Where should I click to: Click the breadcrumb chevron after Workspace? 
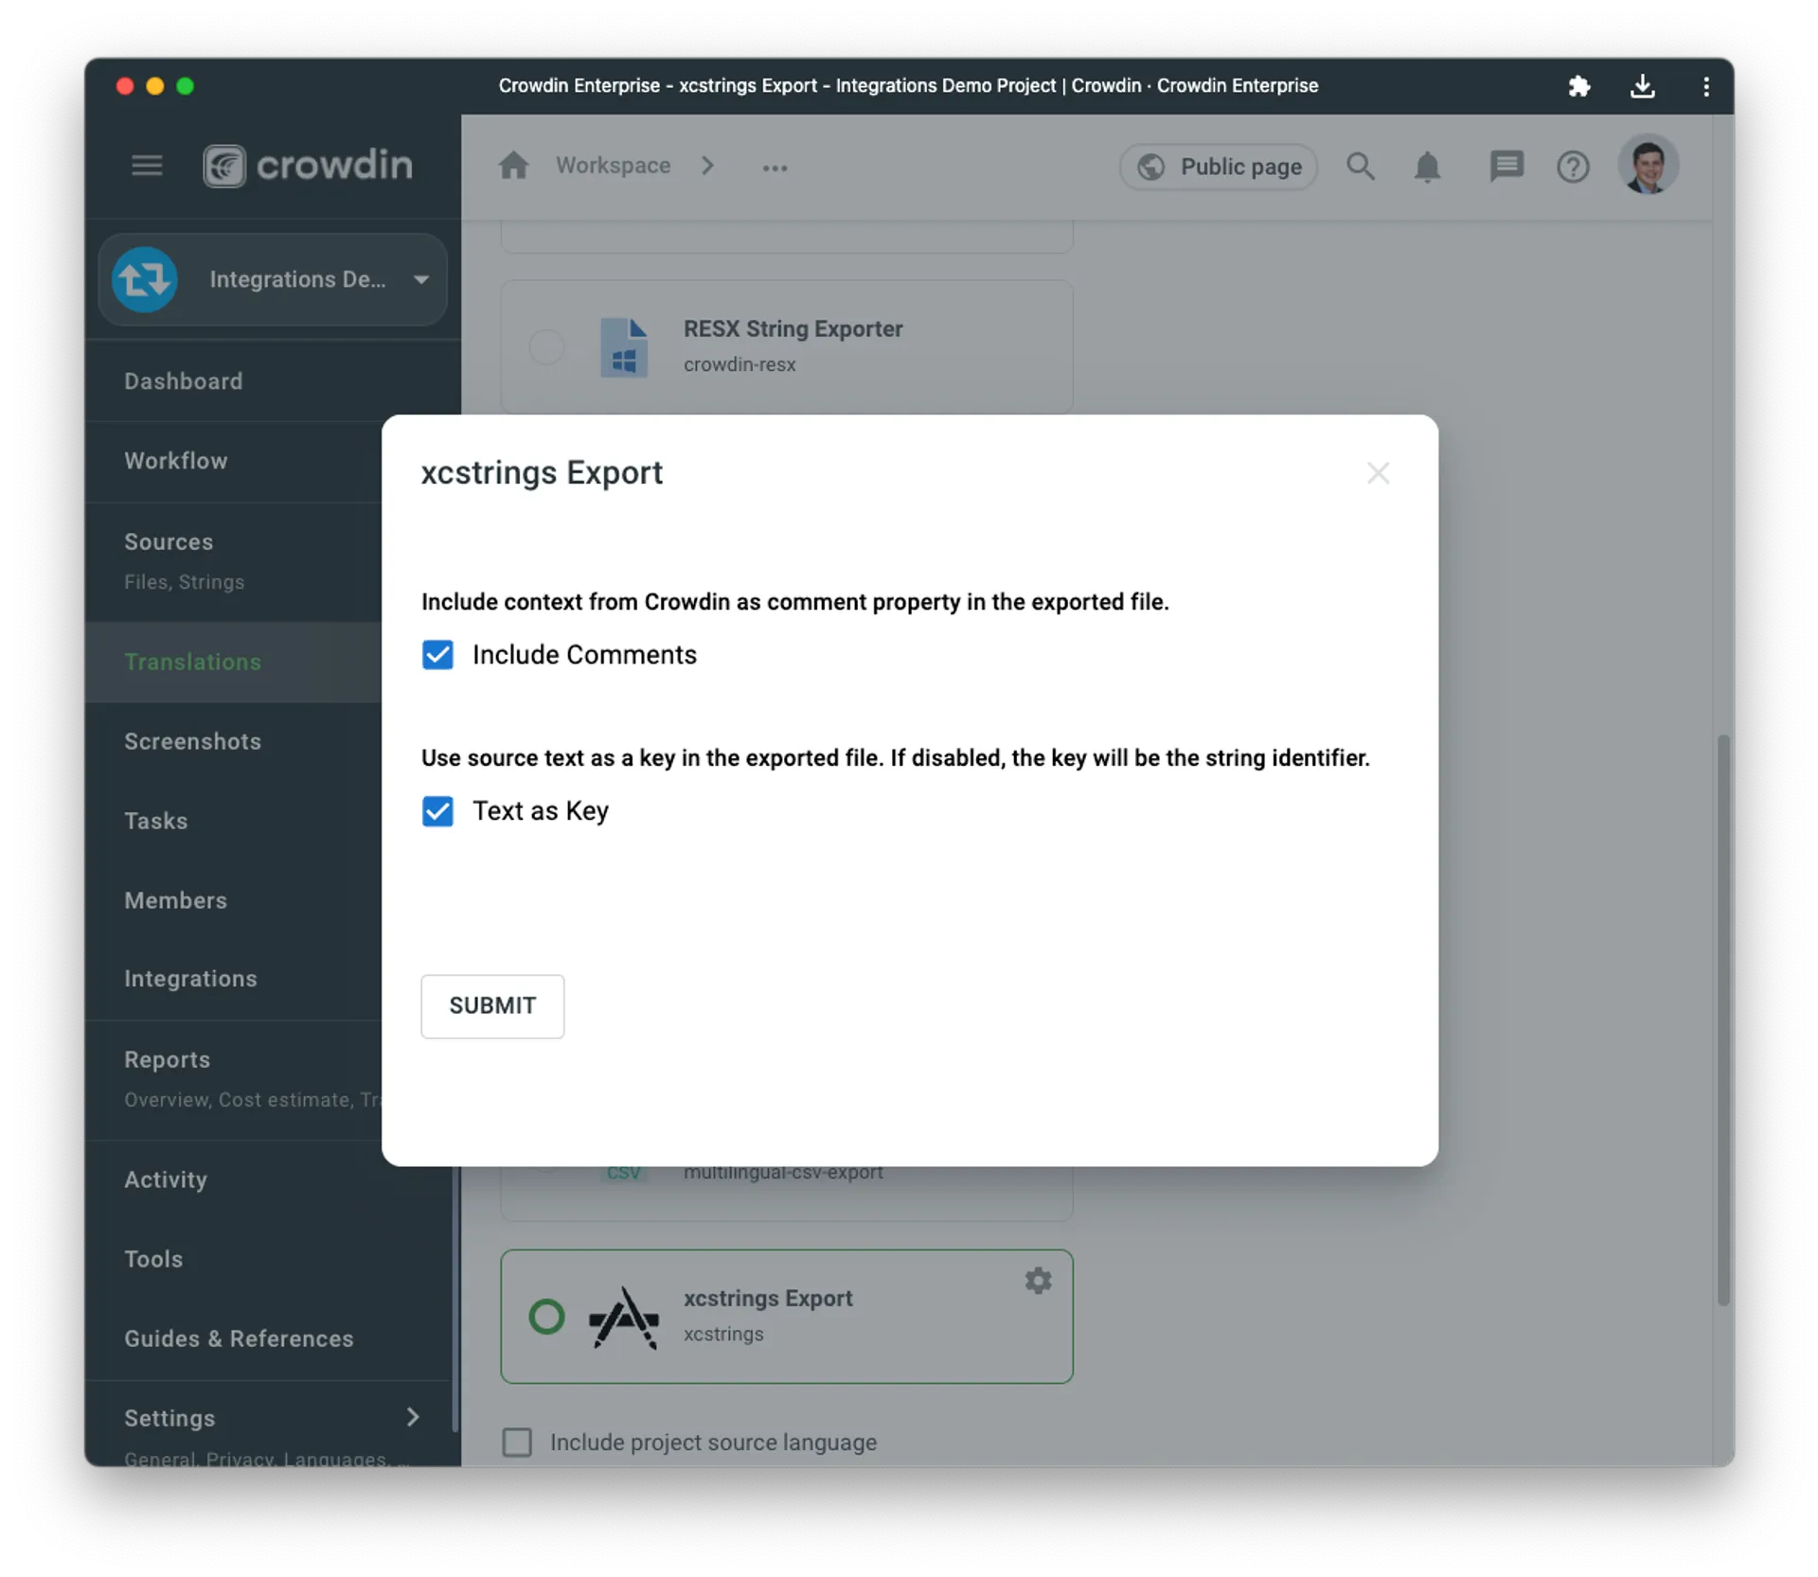click(708, 166)
